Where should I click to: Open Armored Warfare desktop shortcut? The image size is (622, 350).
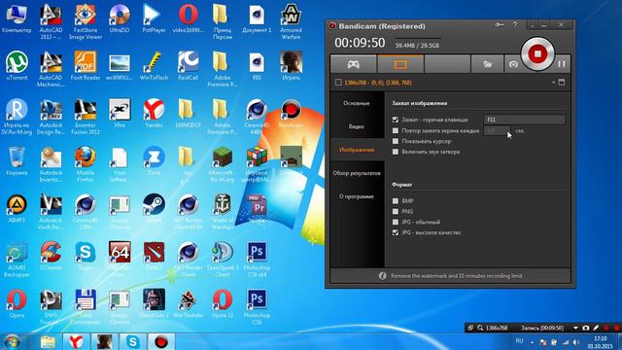coord(291,21)
